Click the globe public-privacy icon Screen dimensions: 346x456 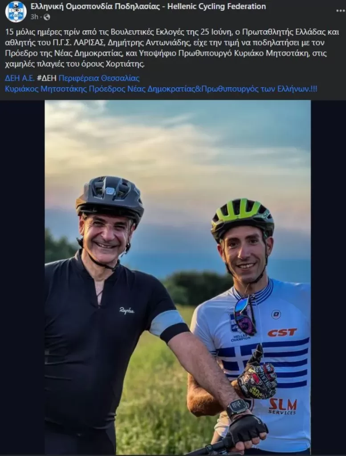click(x=47, y=17)
